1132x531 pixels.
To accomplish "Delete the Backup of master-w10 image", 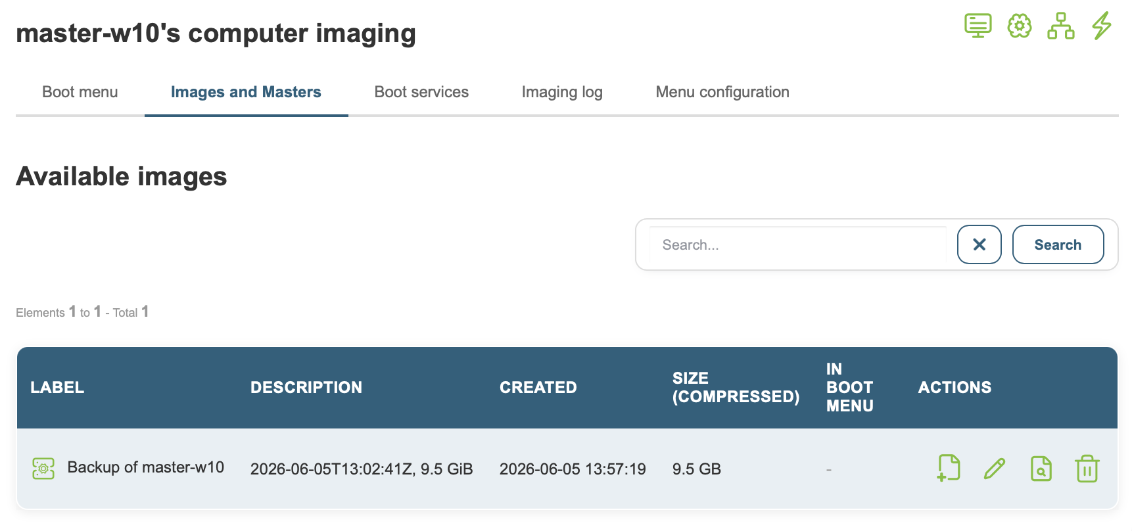I will (x=1087, y=469).
